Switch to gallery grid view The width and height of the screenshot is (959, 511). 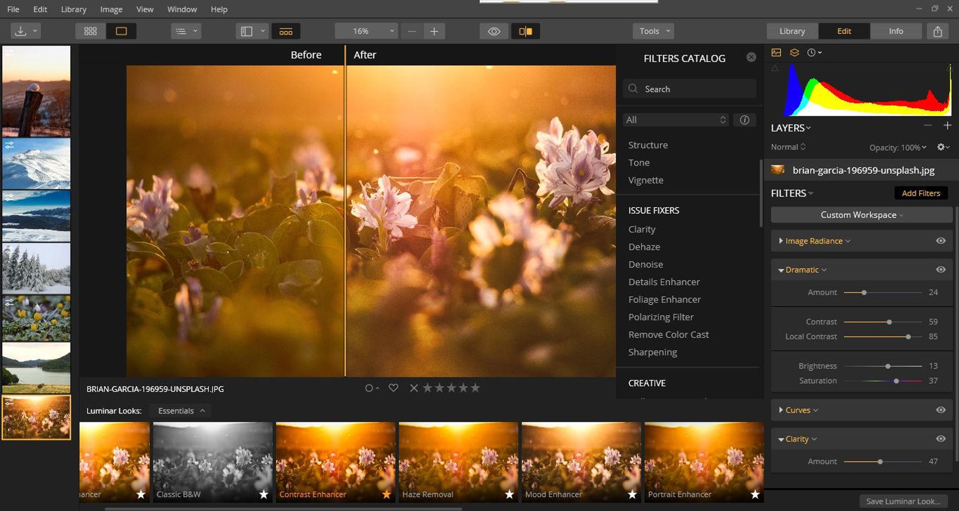[x=90, y=31]
